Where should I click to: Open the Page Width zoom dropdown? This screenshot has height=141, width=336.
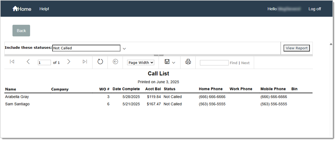pyautogui.click(x=141, y=63)
